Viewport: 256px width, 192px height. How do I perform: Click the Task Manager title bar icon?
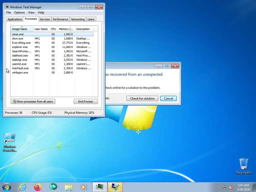(7, 7)
